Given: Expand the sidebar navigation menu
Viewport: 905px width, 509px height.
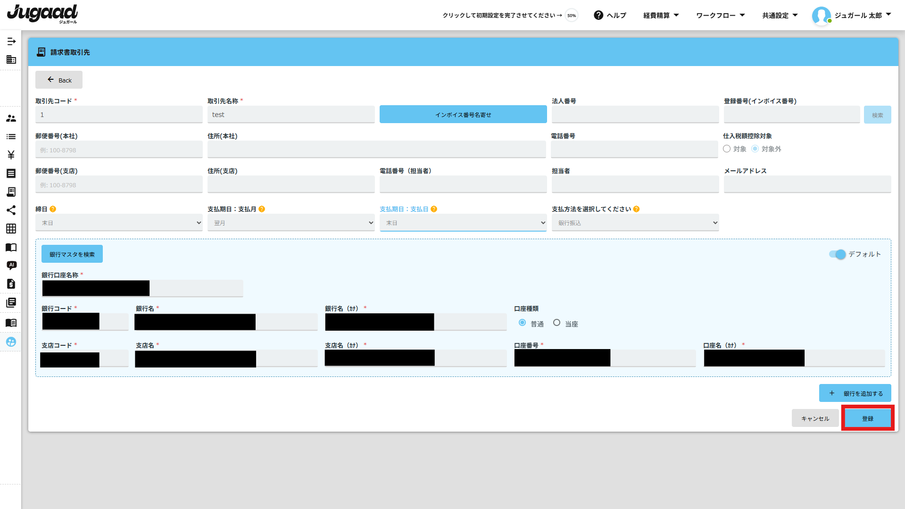Looking at the screenshot, I should pos(11,42).
